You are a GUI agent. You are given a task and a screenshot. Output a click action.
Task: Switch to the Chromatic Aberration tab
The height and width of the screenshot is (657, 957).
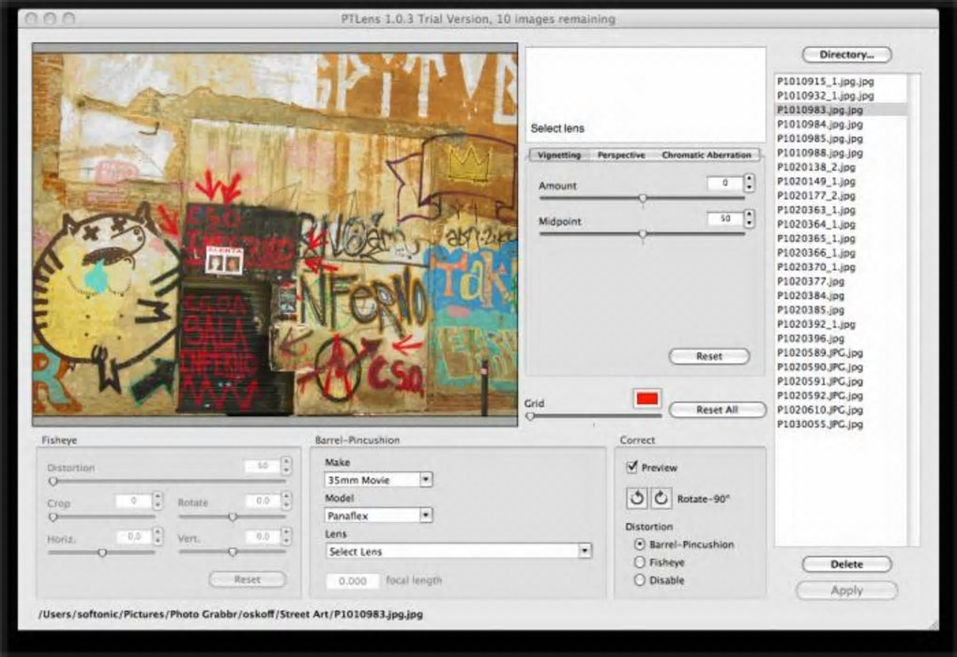(706, 155)
